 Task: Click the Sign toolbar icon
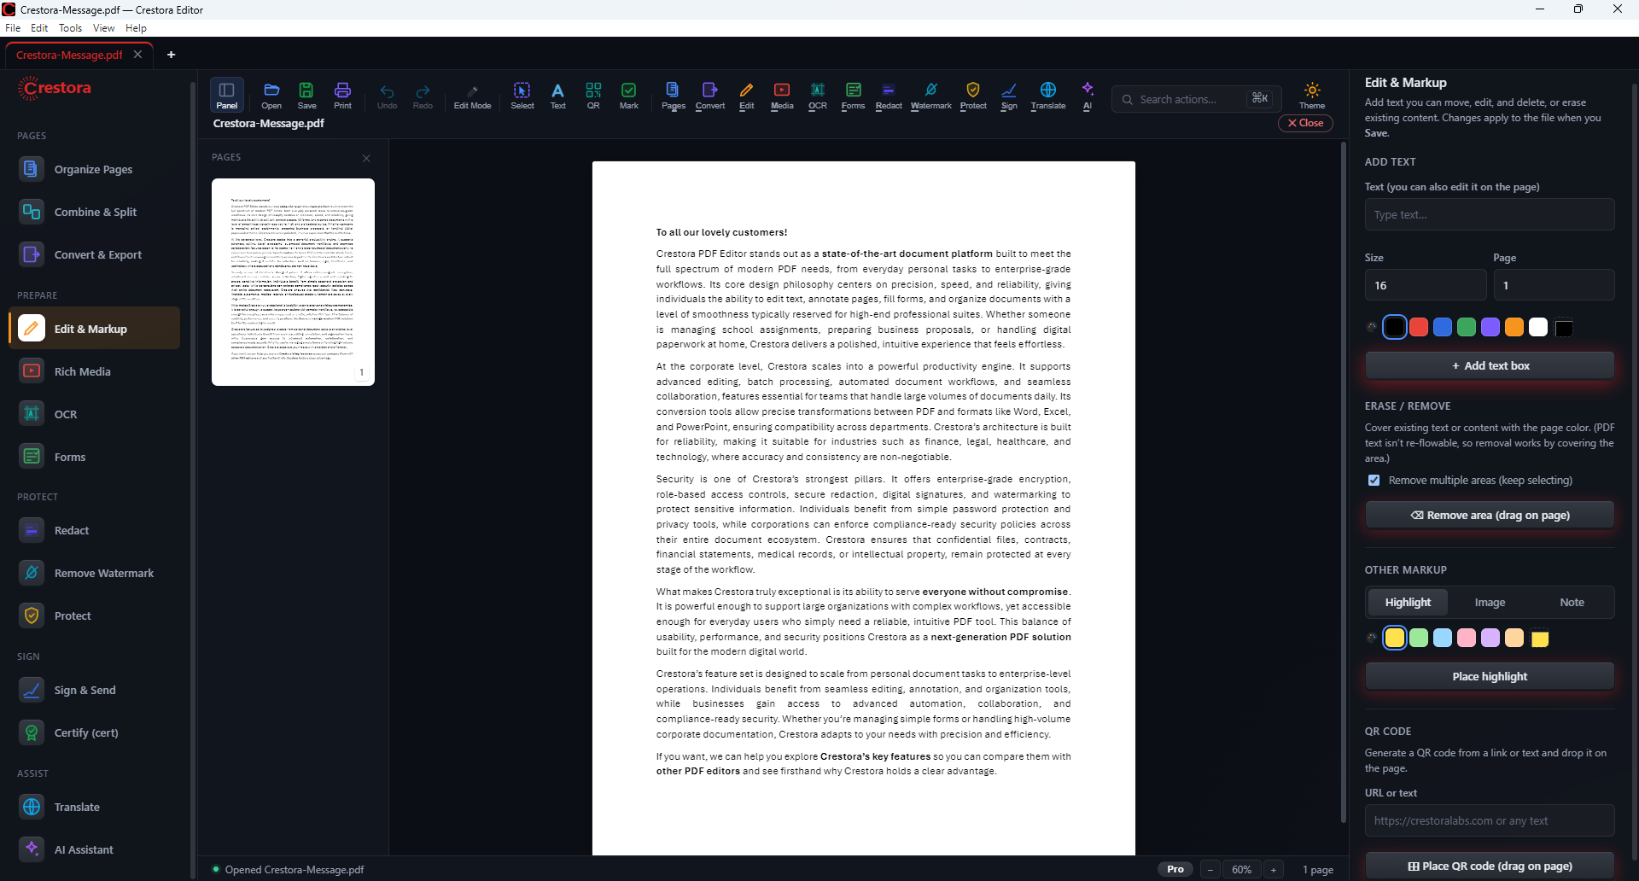tap(1009, 95)
